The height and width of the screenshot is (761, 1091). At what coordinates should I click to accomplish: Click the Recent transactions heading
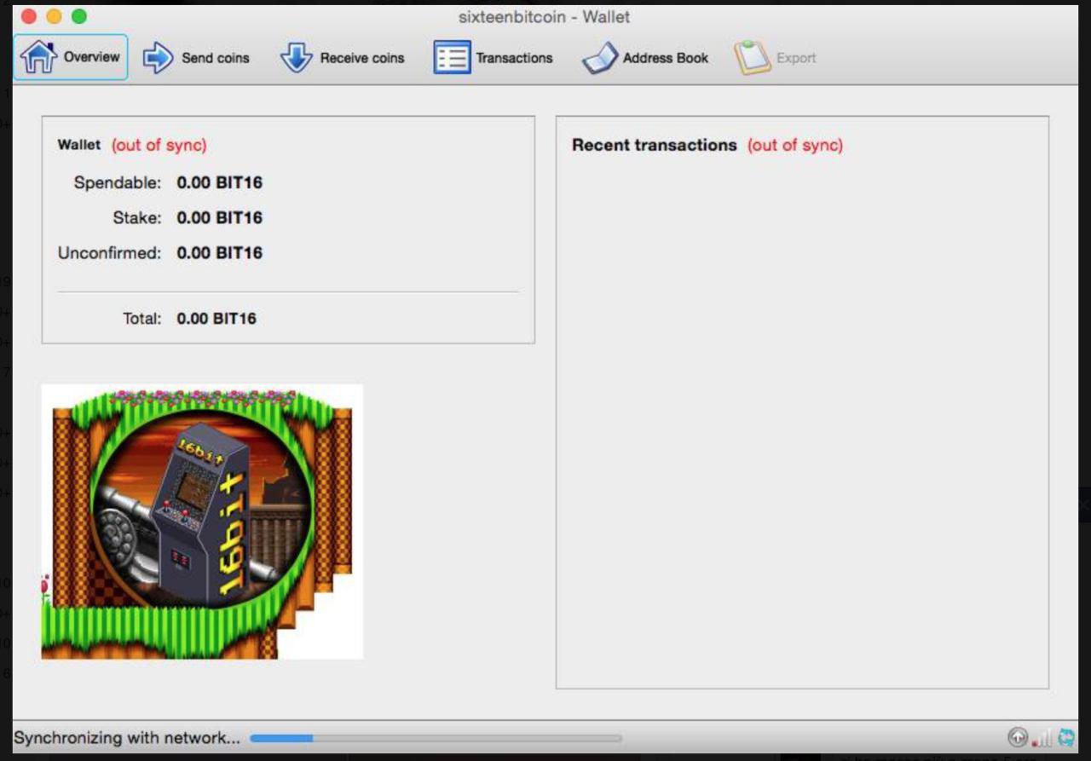coord(654,145)
